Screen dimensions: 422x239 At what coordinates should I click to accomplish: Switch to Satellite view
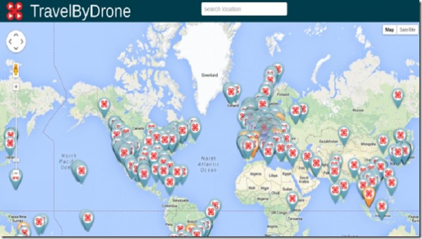click(x=408, y=30)
